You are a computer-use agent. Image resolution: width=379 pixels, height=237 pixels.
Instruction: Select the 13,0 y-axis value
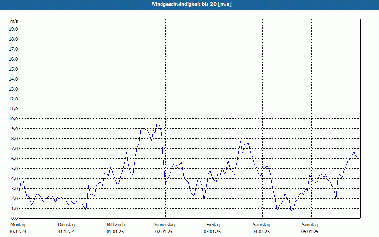pyautogui.click(x=13, y=89)
